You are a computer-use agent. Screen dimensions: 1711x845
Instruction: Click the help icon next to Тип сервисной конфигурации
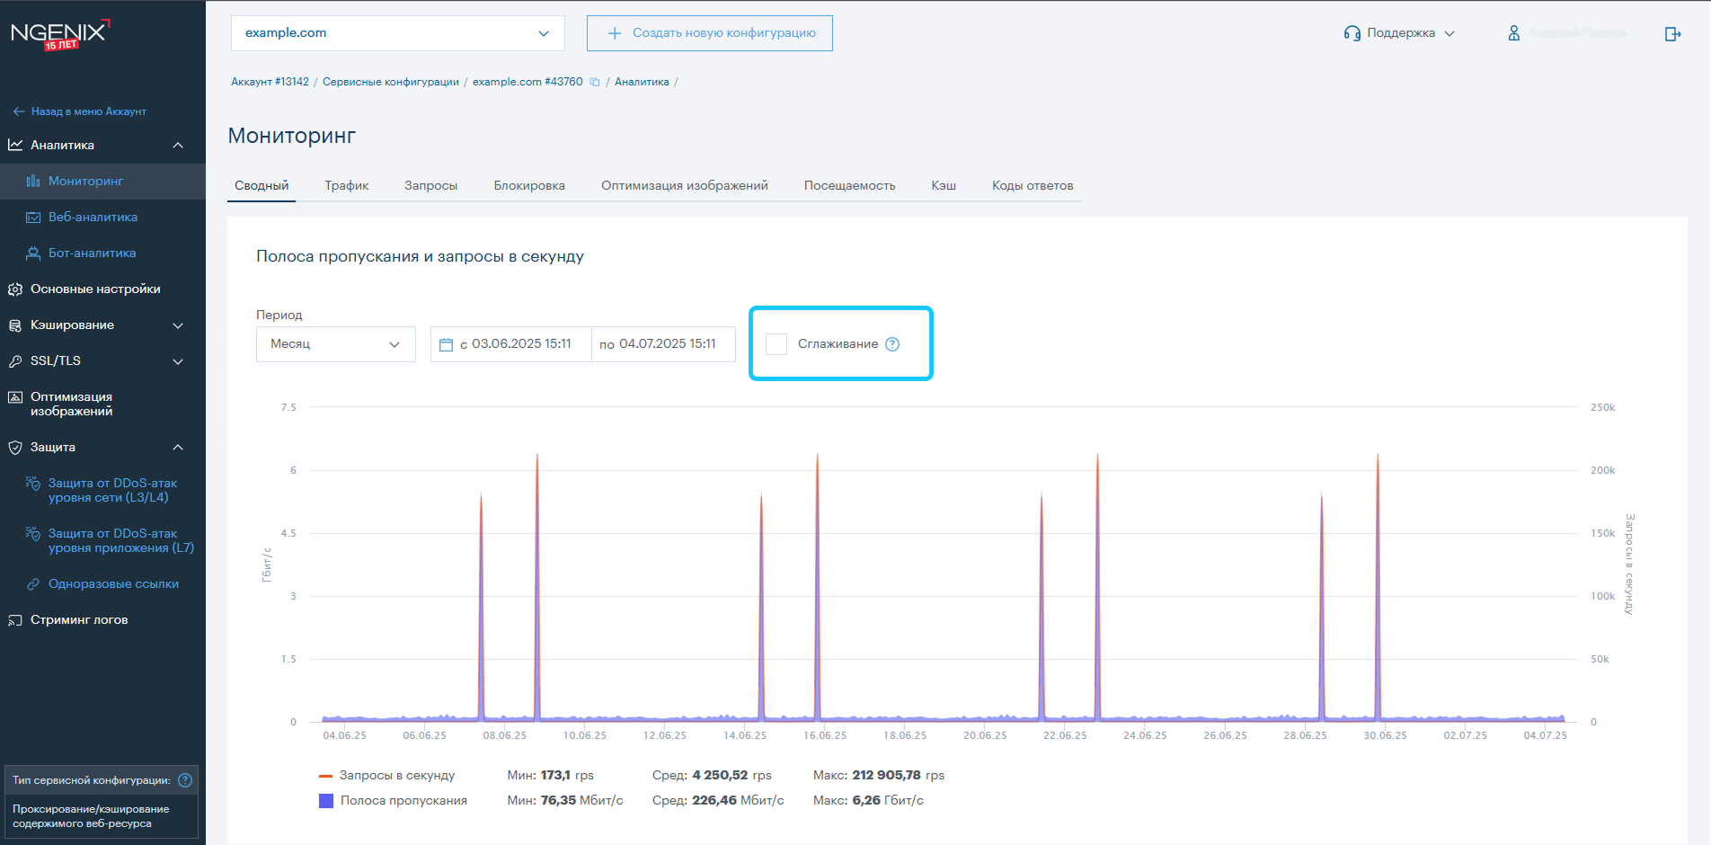tap(185, 780)
